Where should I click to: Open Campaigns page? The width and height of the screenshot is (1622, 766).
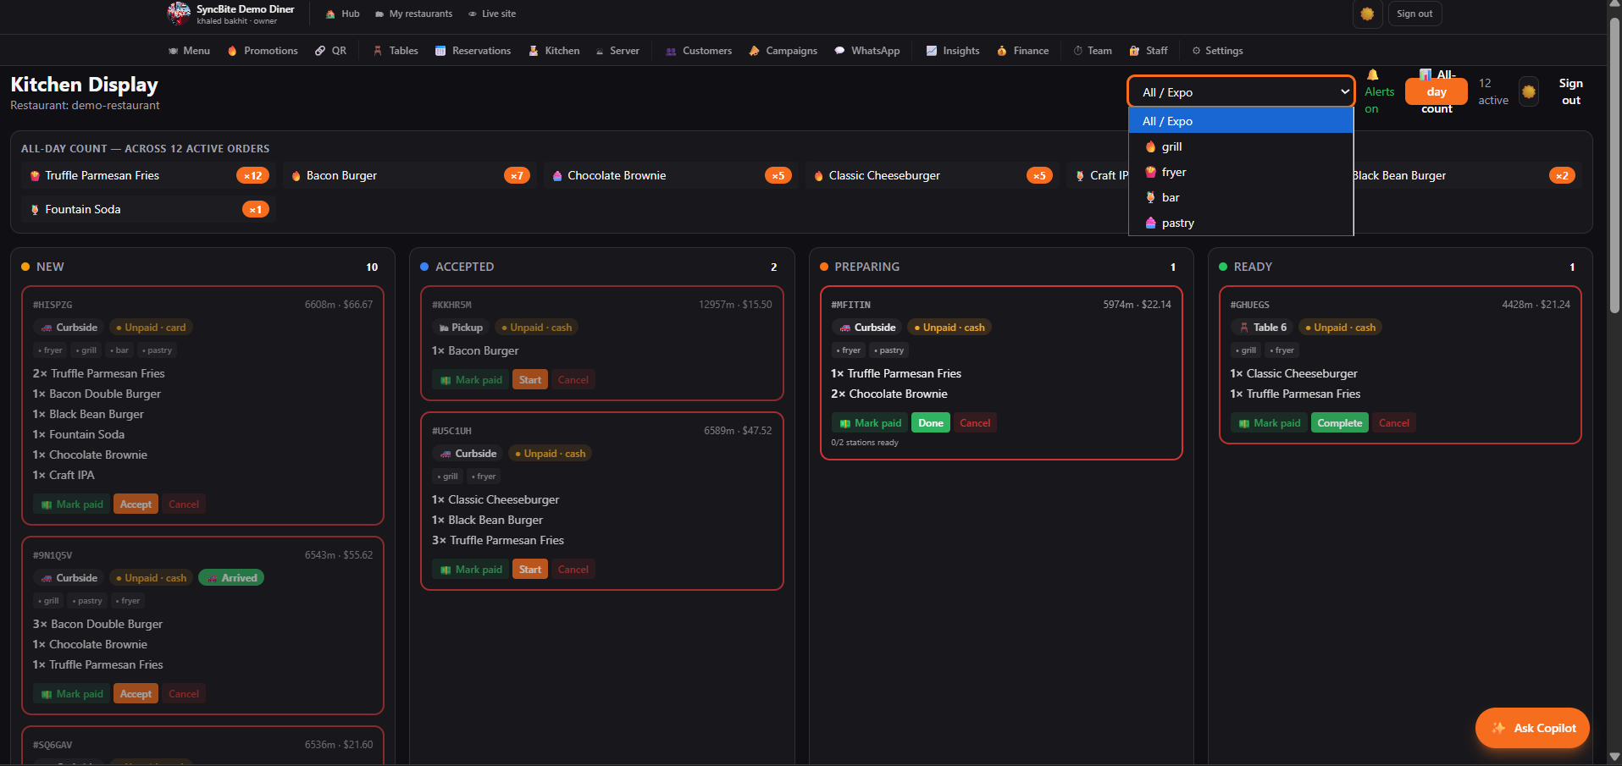783,51
